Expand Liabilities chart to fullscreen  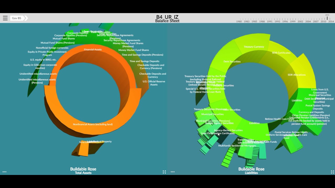point(332,172)
